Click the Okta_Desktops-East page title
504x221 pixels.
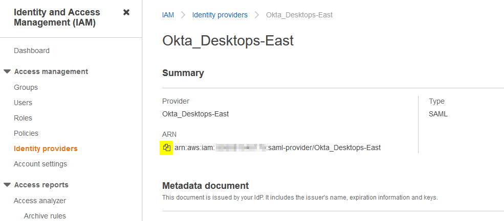coord(228,41)
